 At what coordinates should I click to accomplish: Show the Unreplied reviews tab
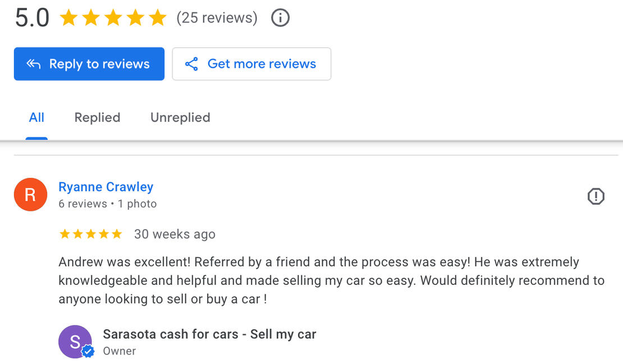180,118
